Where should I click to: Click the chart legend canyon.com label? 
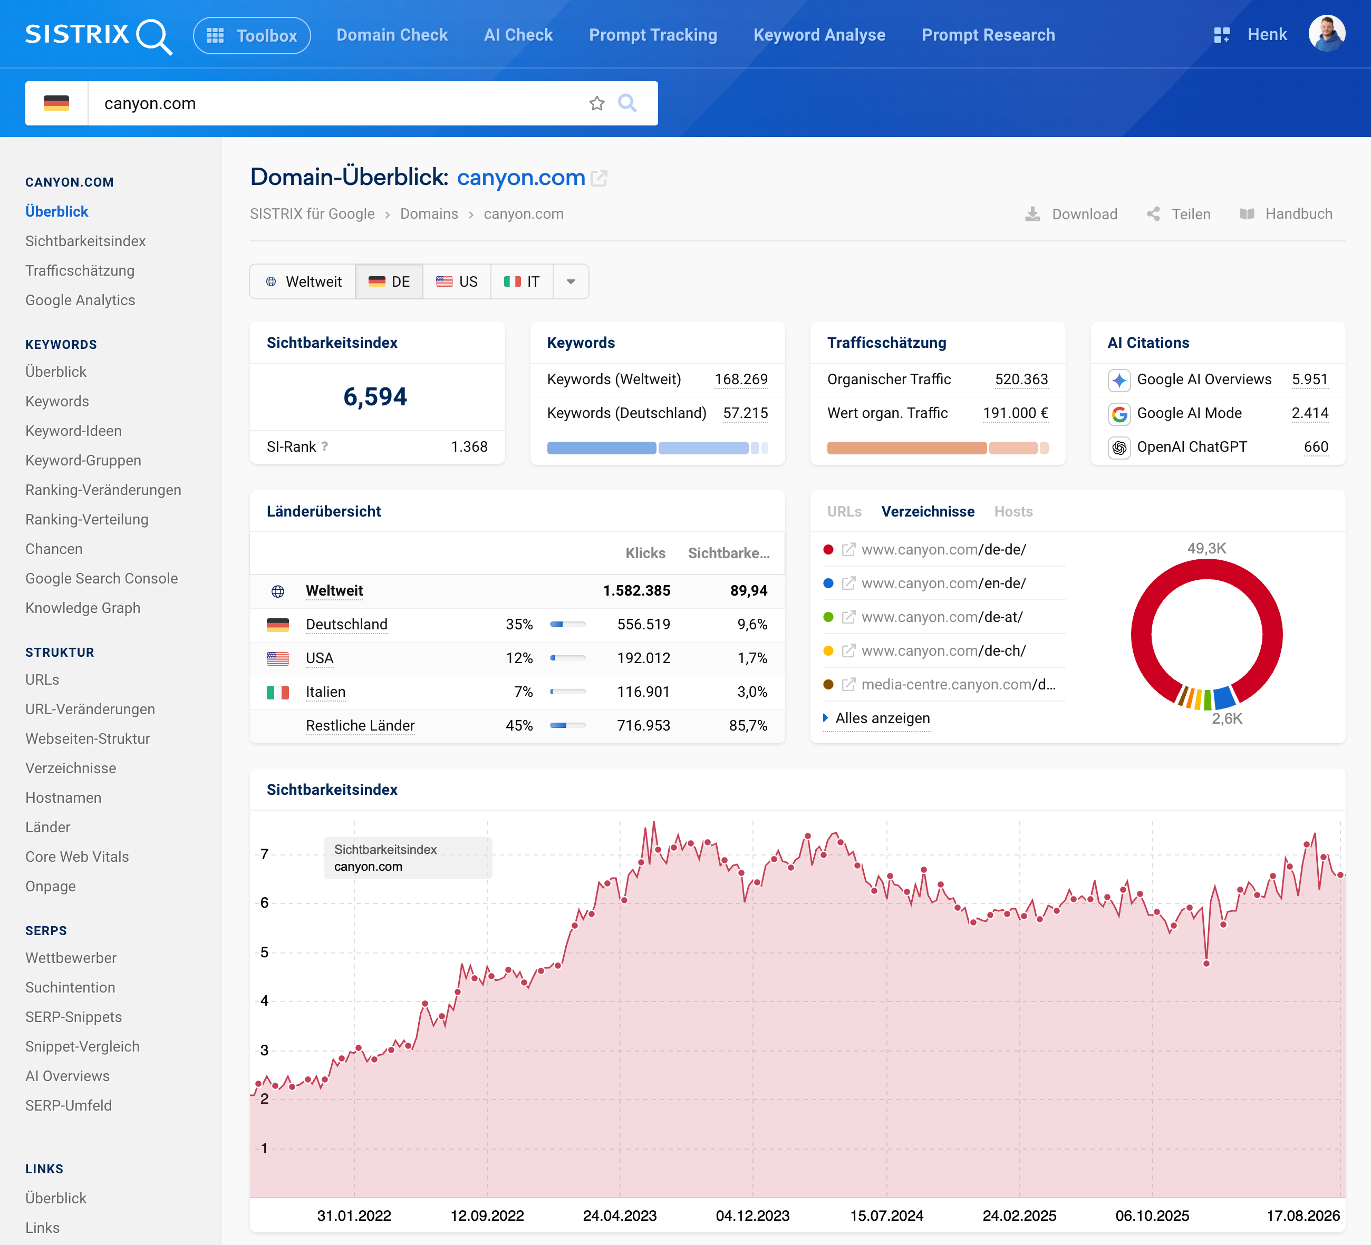tap(368, 867)
